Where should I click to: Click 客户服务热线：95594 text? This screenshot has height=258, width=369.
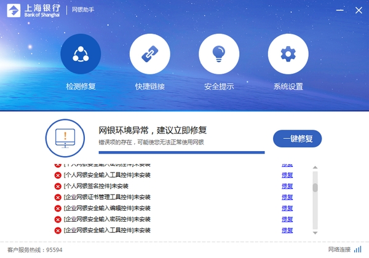(x=35, y=250)
